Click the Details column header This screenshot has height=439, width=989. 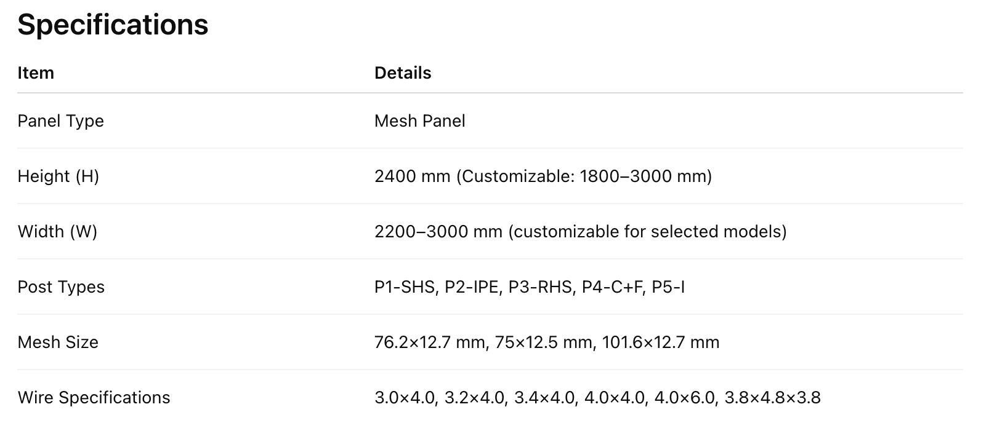point(403,73)
